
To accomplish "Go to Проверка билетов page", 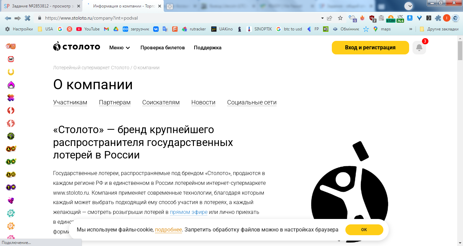I will [x=163, y=48].
